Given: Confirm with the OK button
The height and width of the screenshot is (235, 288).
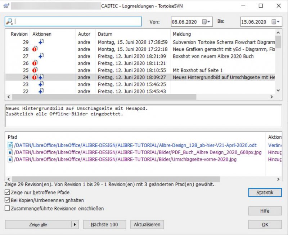Looking at the screenshot, I should [265, 225].
